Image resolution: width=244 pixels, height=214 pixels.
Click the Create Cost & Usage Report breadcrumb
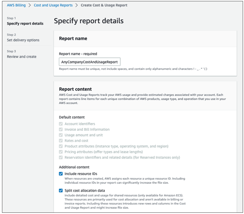pyautogui.click(x=104, y=5)
